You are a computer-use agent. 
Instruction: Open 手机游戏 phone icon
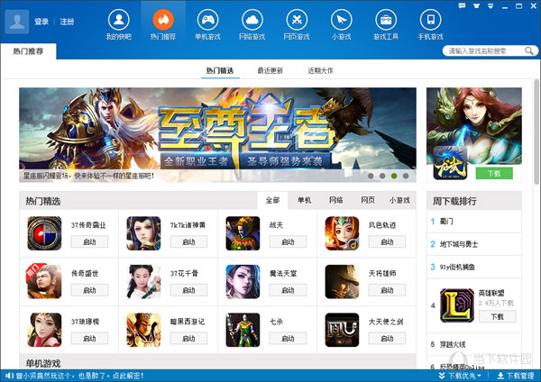tap(430, 20)
